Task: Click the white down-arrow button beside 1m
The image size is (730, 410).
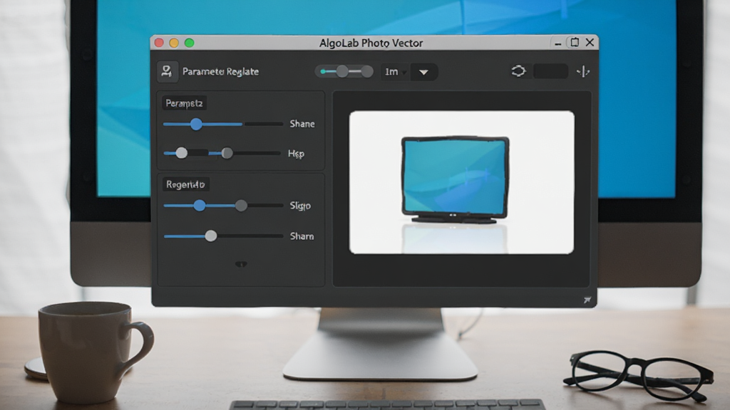Action: point(423,72)
